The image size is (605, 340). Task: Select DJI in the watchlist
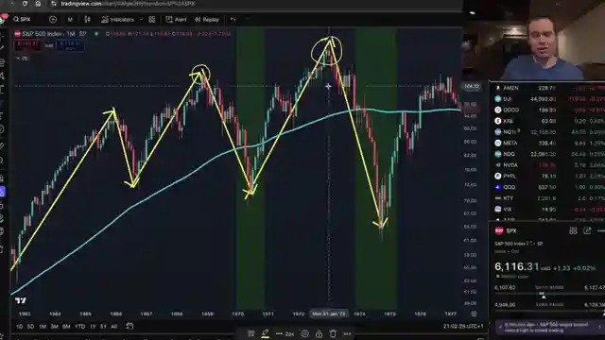tap(548, 99)
